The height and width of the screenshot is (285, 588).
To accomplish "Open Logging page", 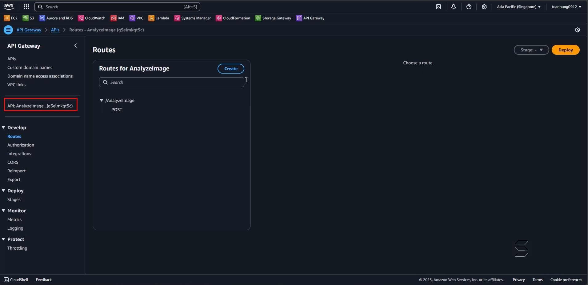I will pyautogui.click(x=15, y=228).
